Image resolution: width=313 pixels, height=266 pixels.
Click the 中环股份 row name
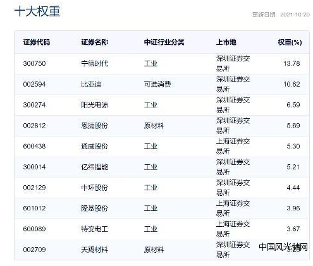(95, 188)
